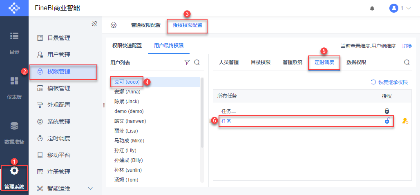Viewport: 420px width, 195px height.
Task: Click the notification bell icon
Action: (x=372, y=8)
